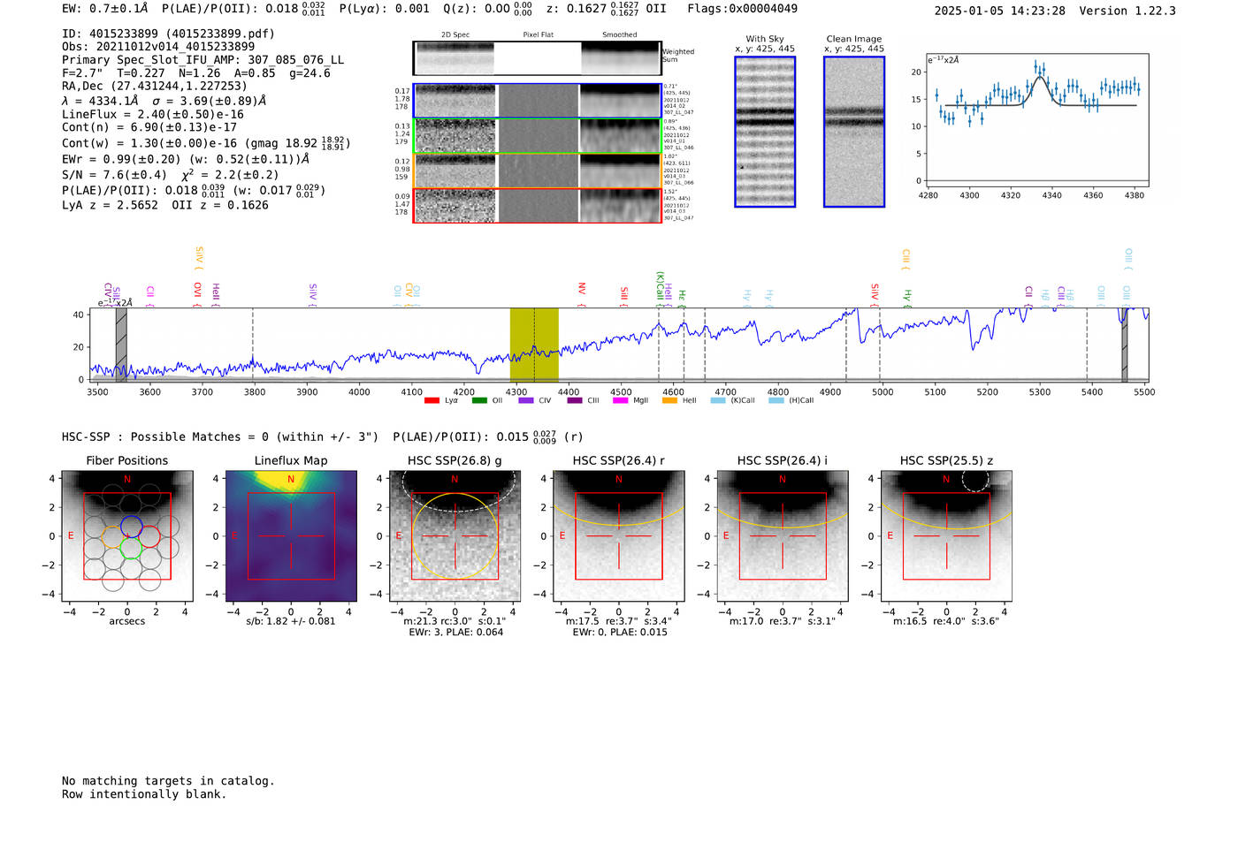The width and height of the screenshot is (1238, 842).
Task: Select the red-bordered 2D spectrum fiber row
Action: [537, 205]
